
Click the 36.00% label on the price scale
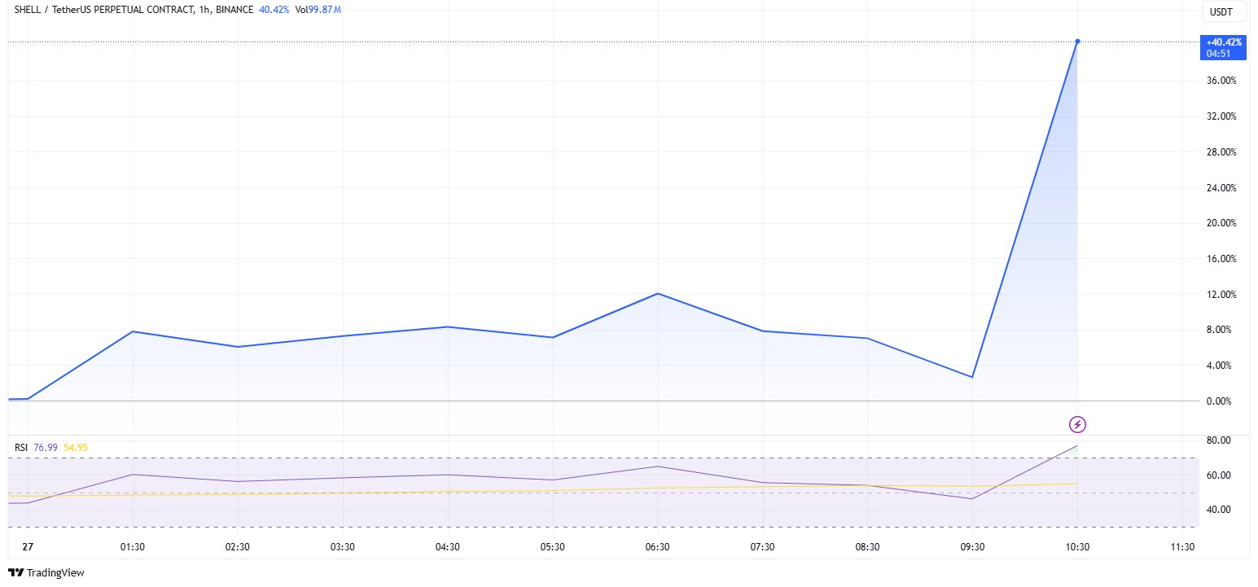[1221, 81]
